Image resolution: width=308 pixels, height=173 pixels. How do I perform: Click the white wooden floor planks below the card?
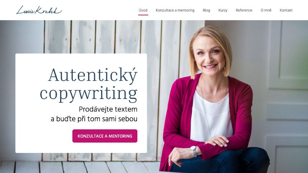(79, 167)
